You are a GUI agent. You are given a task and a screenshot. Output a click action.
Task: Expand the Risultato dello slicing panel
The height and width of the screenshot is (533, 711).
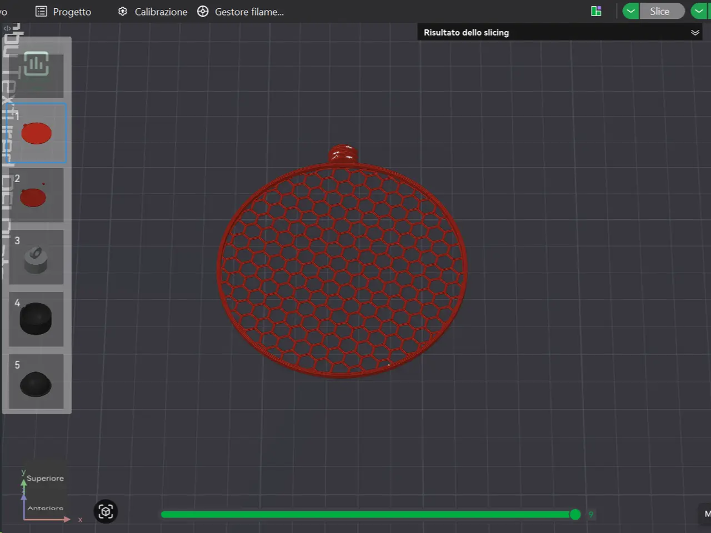click(x=695, y=33)
